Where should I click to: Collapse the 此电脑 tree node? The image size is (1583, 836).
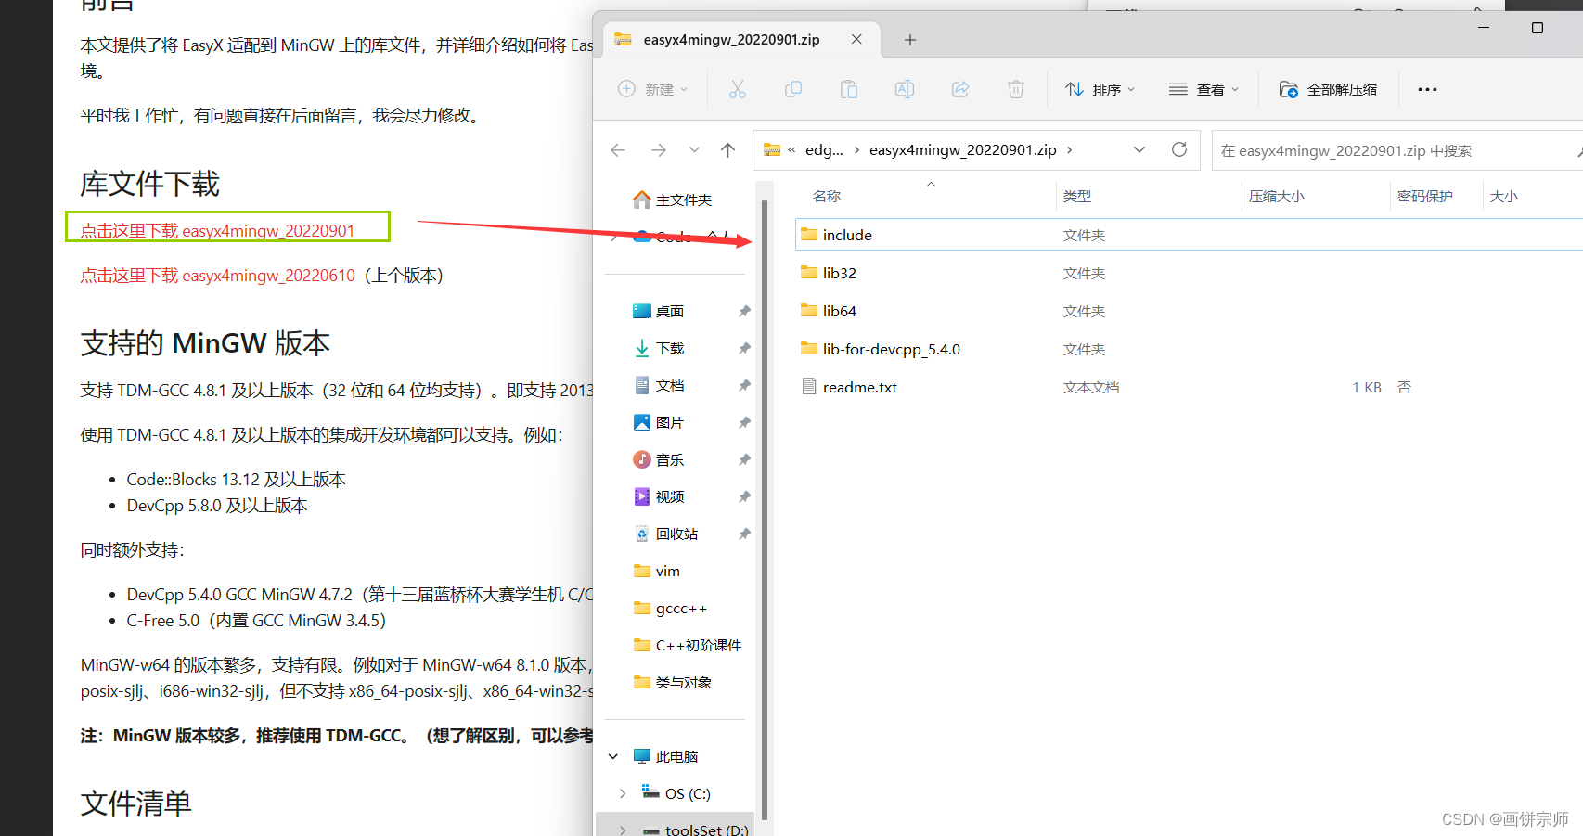[613, 756]
